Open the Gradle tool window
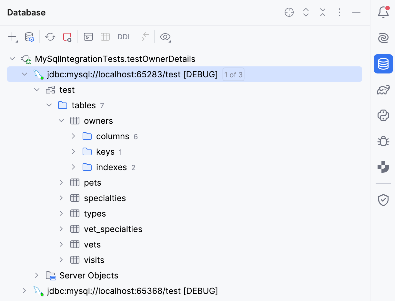Screen dimensions: 395x301 [383, 90]
